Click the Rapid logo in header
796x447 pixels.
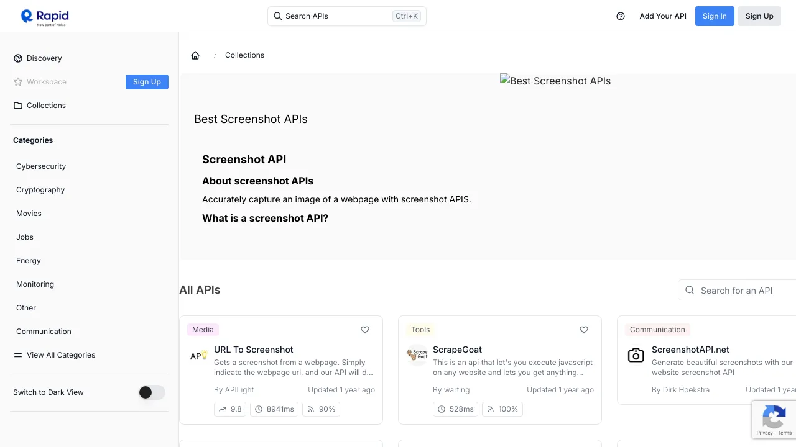(44, 17)
